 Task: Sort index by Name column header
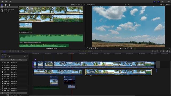coord(2,60)
